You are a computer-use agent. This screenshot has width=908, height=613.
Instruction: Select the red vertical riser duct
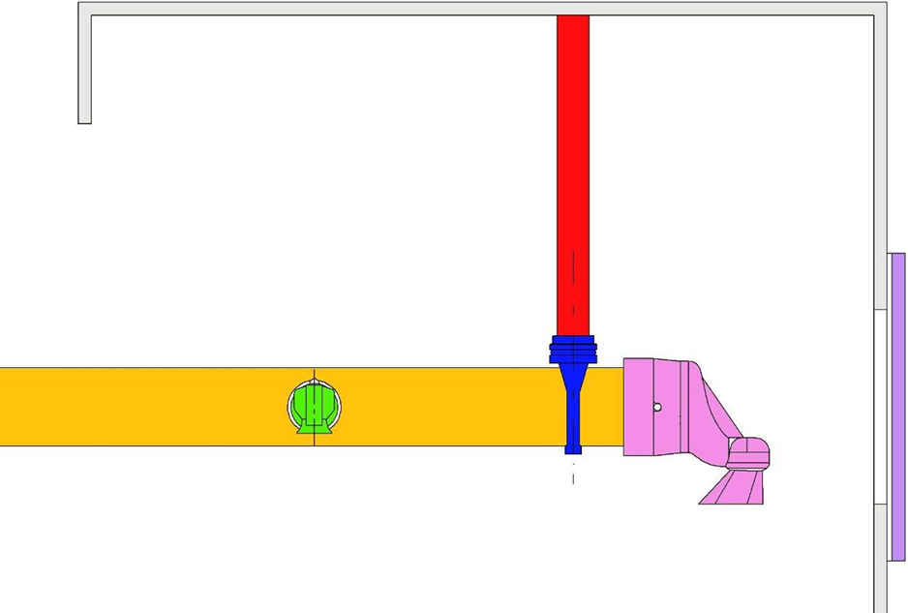pos(574,174)
